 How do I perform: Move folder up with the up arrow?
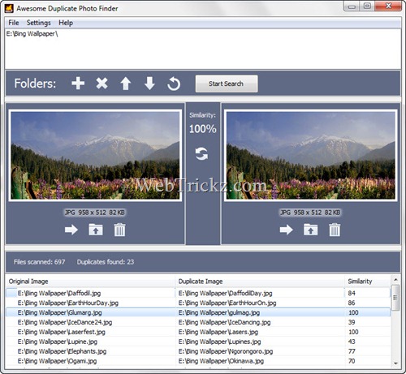click(x=126, y=84)
